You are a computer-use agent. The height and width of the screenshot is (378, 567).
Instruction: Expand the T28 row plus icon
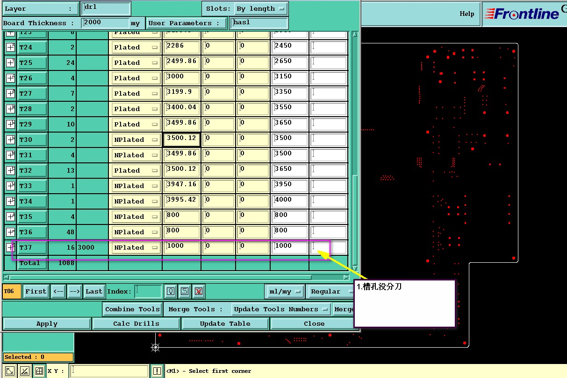point(10,109)
